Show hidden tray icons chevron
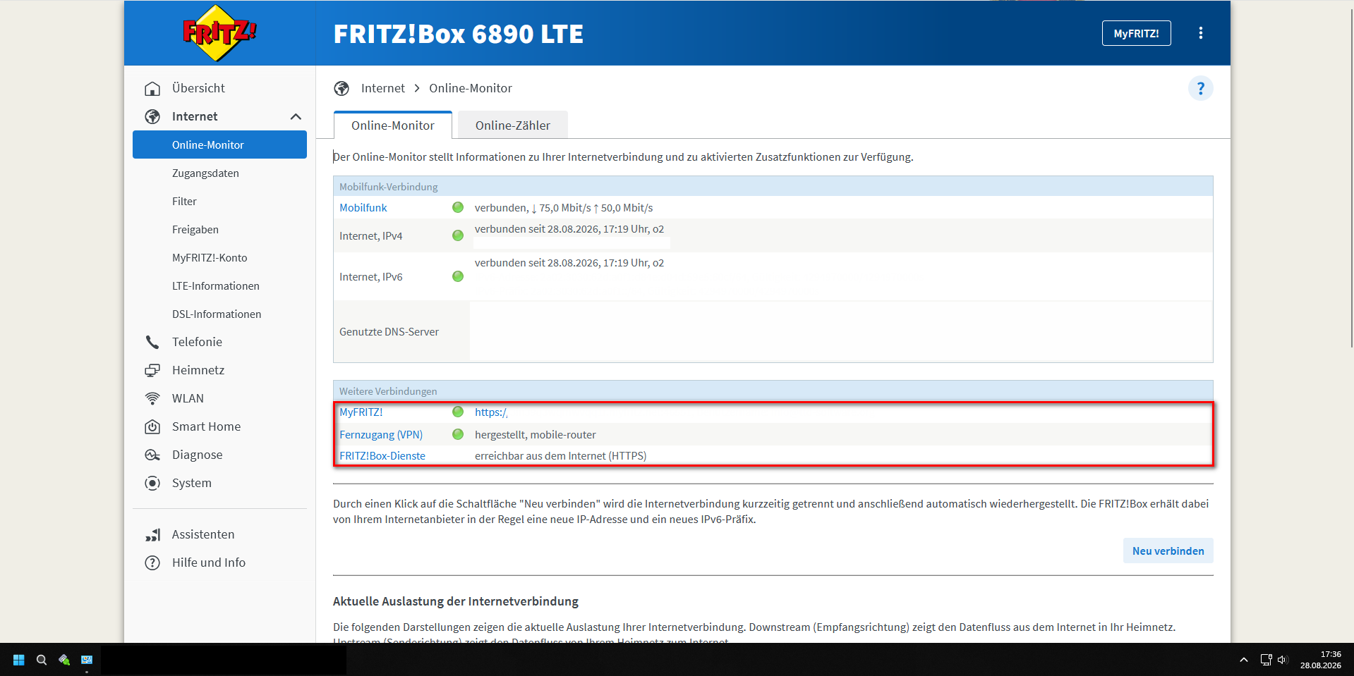 (x=1244, y=660)
